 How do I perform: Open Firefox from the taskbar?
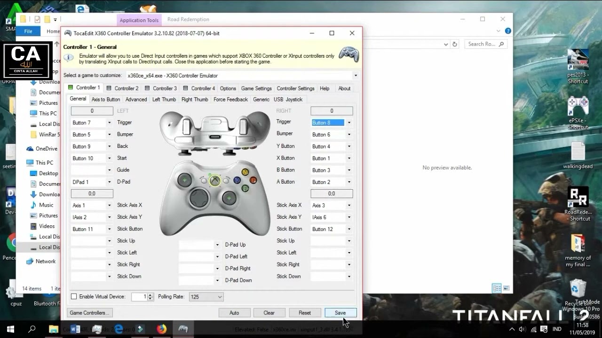click(x=161, y=329)
